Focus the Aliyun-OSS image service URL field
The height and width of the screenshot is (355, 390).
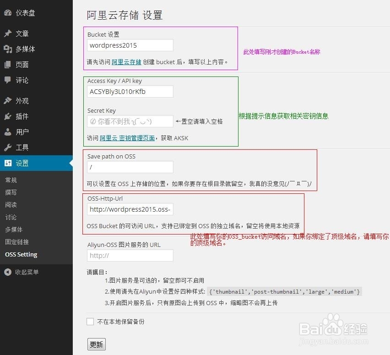click(x=130, y=256)
